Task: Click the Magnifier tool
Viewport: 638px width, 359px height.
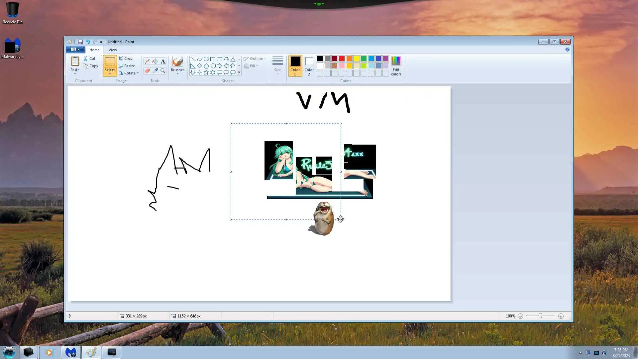Action: [x=163, y=70]
